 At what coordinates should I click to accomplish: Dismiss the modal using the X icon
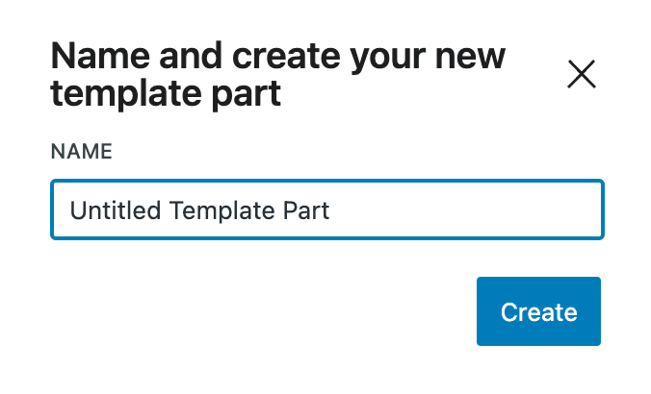click(582, 74)
